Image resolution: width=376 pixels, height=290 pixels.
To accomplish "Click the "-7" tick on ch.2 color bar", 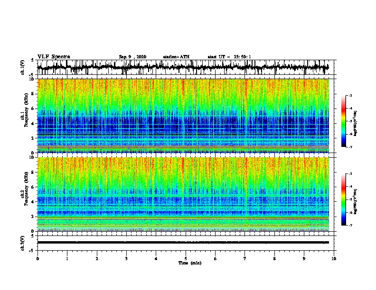I will [x=350, y=226].
